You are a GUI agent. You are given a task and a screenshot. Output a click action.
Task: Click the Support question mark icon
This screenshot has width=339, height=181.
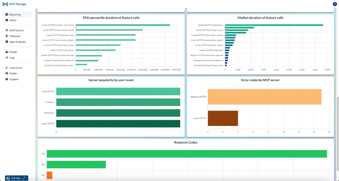point(7,79)
